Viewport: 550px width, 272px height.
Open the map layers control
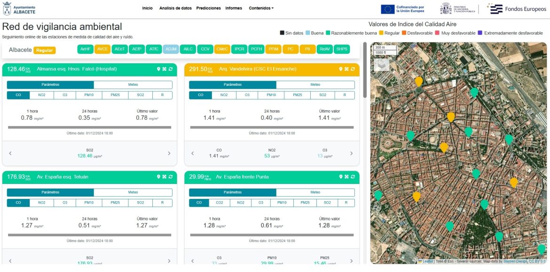click(381, 65)
